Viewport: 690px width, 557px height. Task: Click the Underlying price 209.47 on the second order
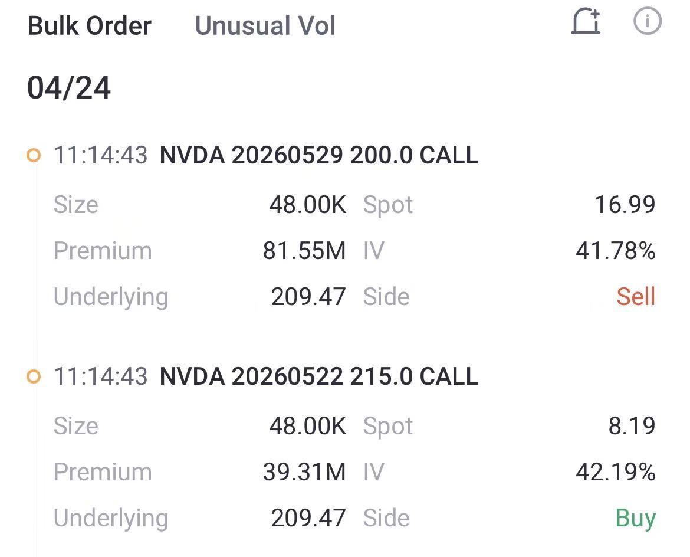[x=308, y=517]
